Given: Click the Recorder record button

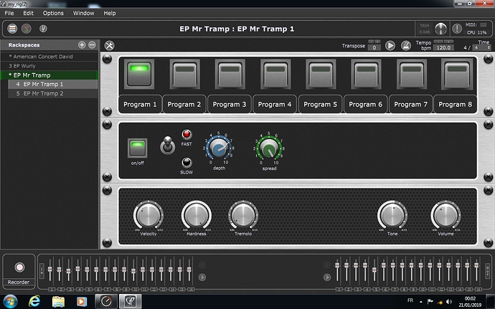Looking at the screenshot, I should click(x=19, y=267).
